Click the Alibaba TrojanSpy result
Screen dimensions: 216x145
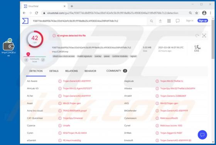178,88
